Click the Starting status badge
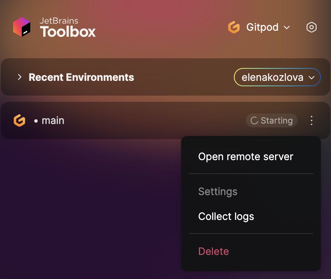Screen dimensions: 331x279 272,120
